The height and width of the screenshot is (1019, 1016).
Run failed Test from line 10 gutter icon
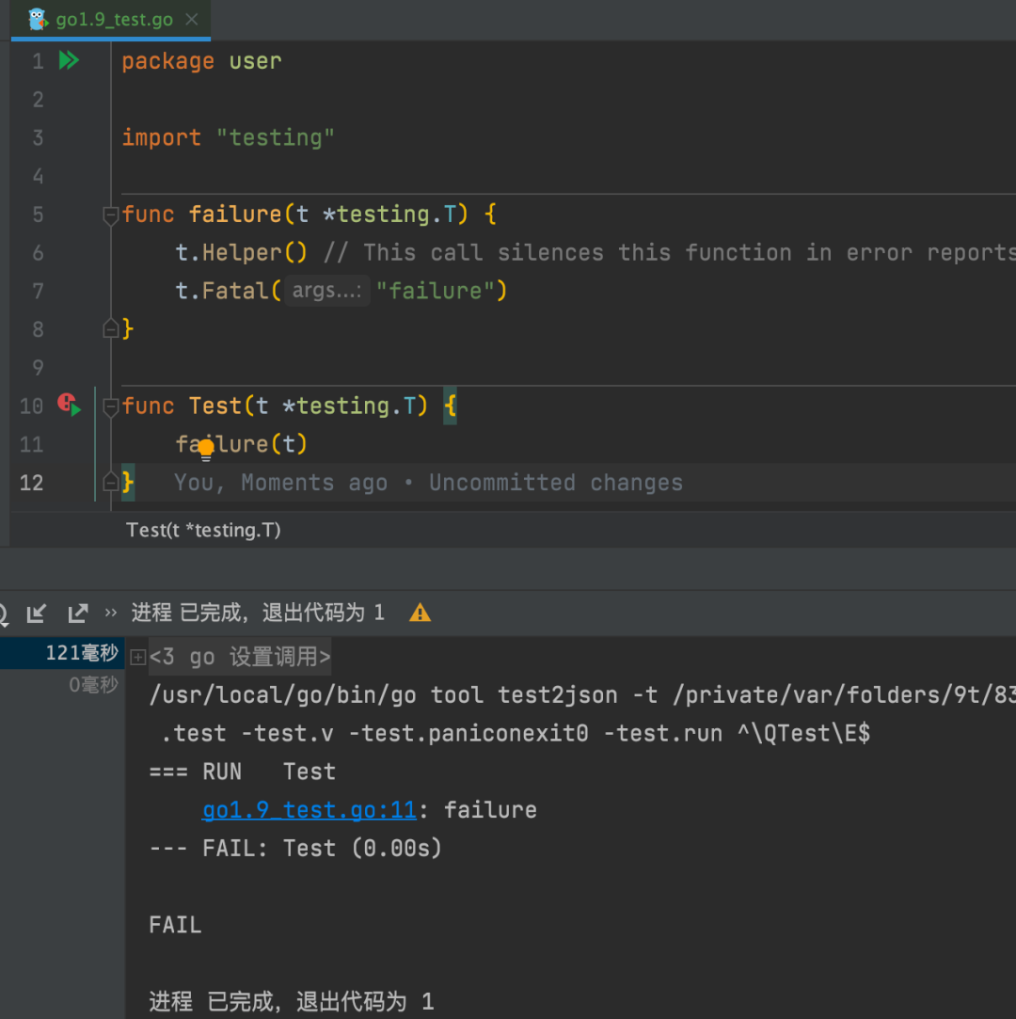point(69,405)
